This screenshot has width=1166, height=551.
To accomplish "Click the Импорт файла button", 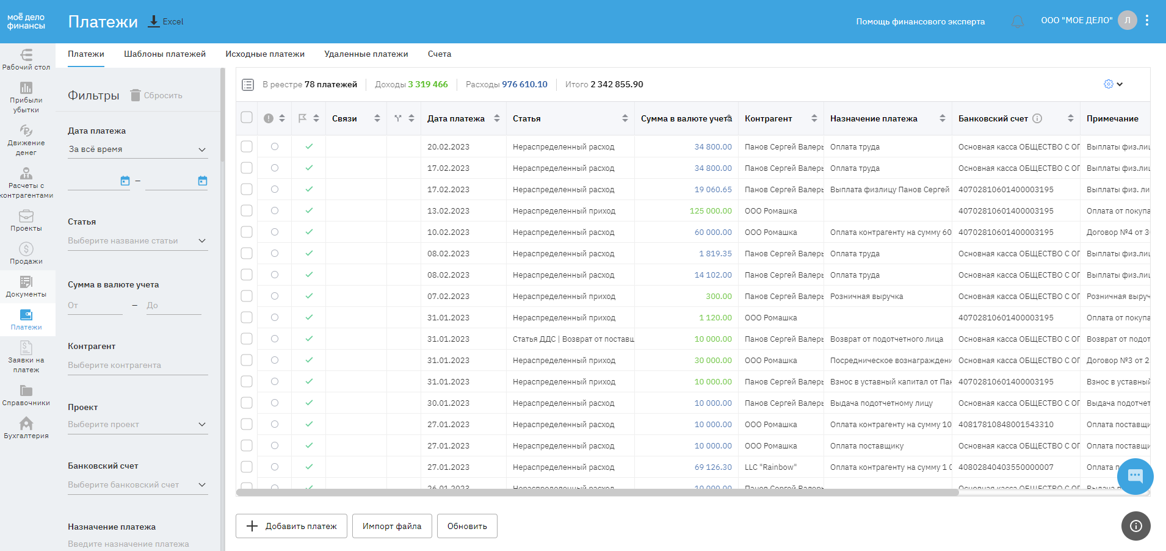I will (x=392, y=526).
